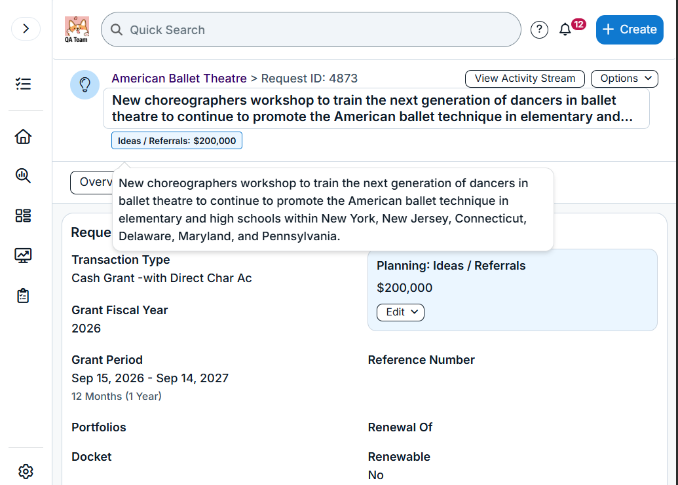Click the Reference Number label
This screenshot has width=678, height=485.
point(421,360)
